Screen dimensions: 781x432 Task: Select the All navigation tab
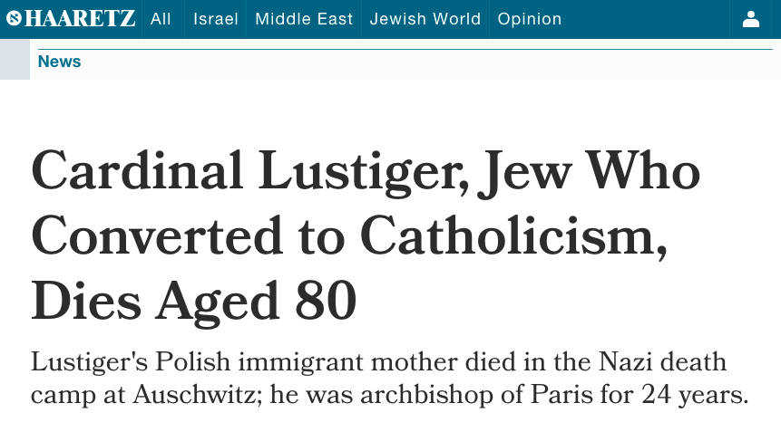(161, 19)
